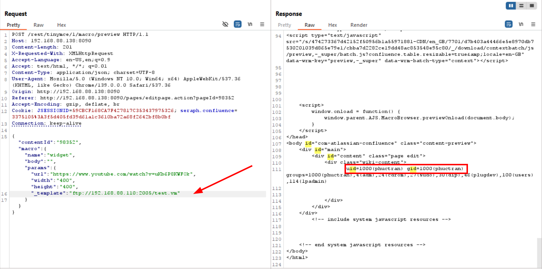Select the stacked top-bottom layout button
Screen dimensions: 542x269
[x=521, y=5]
